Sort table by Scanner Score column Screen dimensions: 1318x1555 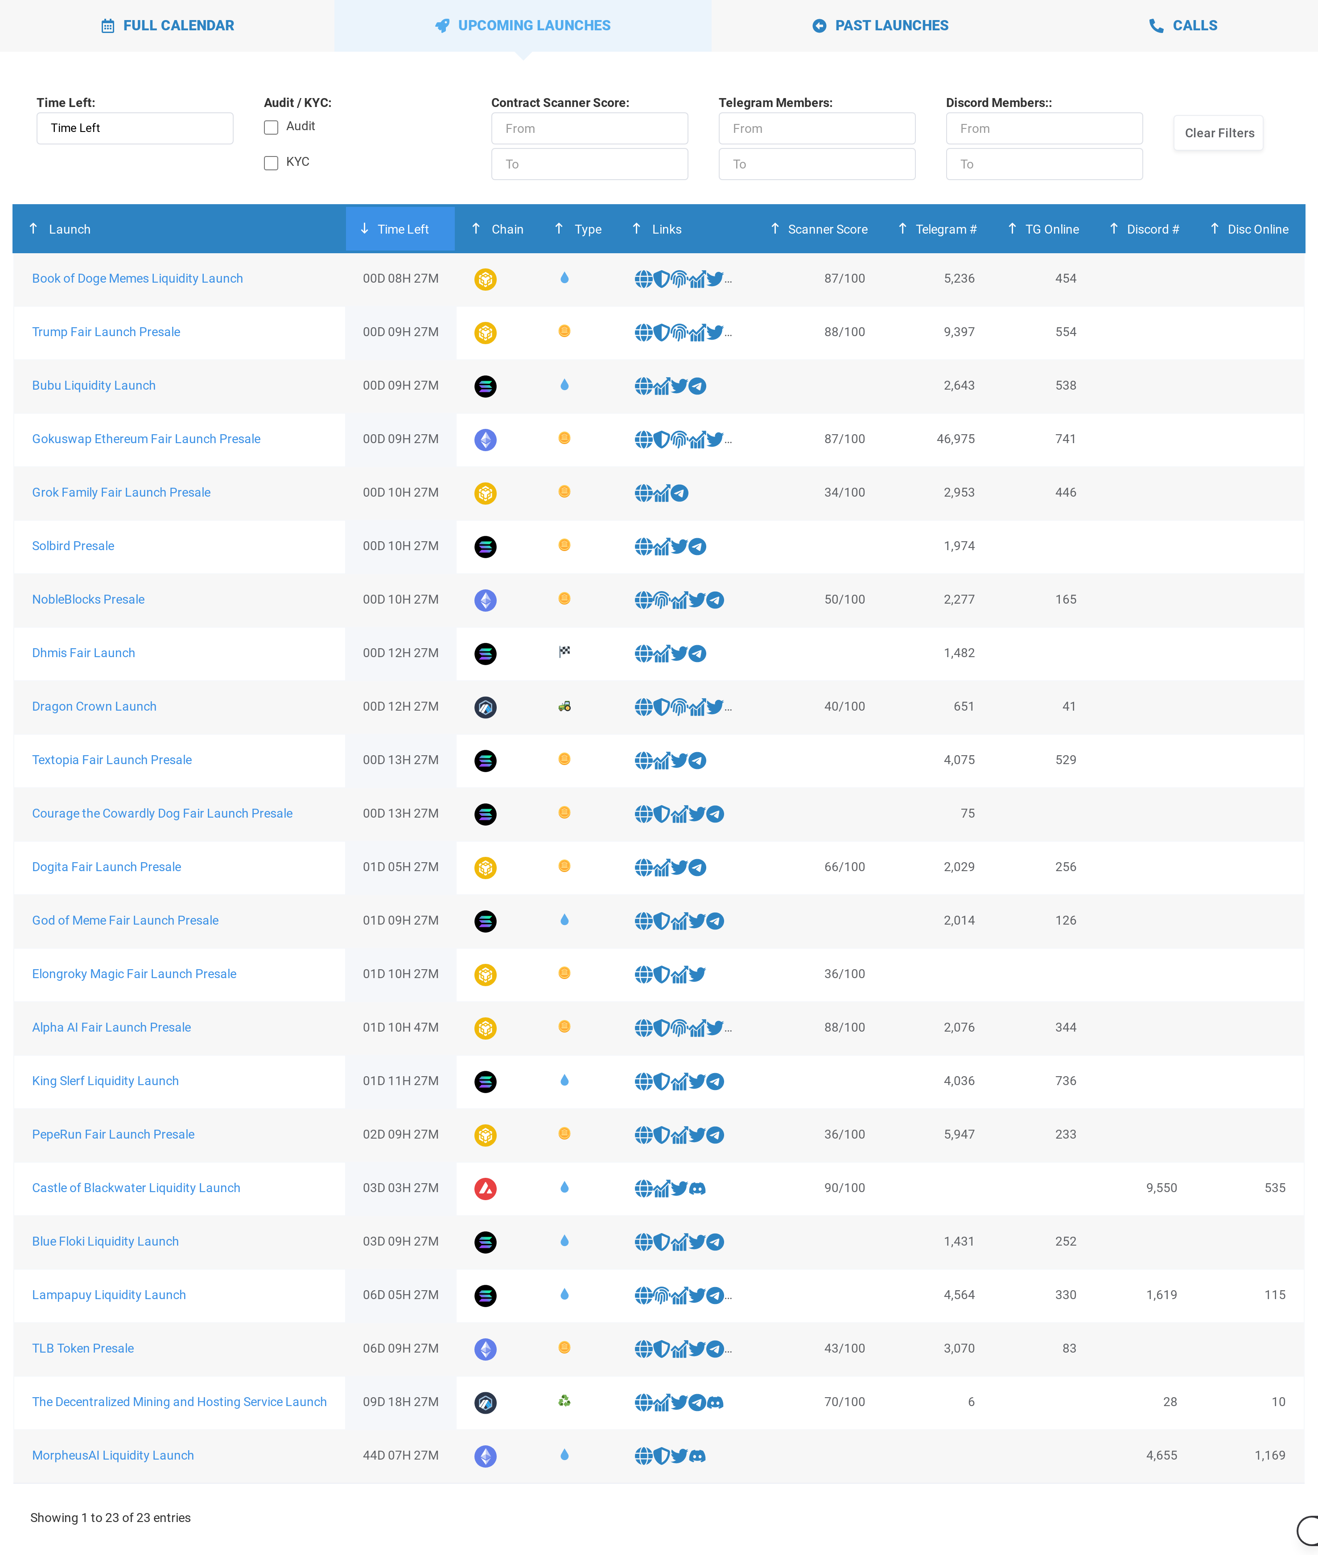click(x=820, y=229)
